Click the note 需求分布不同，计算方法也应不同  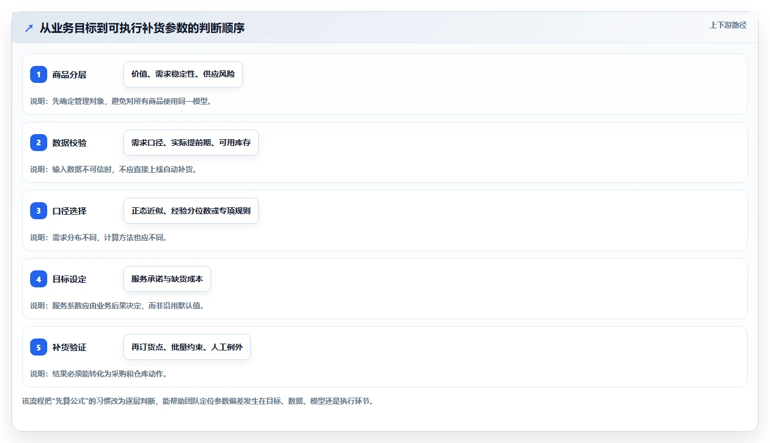click(x=99, y=237)
